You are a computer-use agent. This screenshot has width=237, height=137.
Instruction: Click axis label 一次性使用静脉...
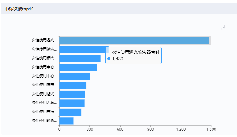click(x=42, y=121)
